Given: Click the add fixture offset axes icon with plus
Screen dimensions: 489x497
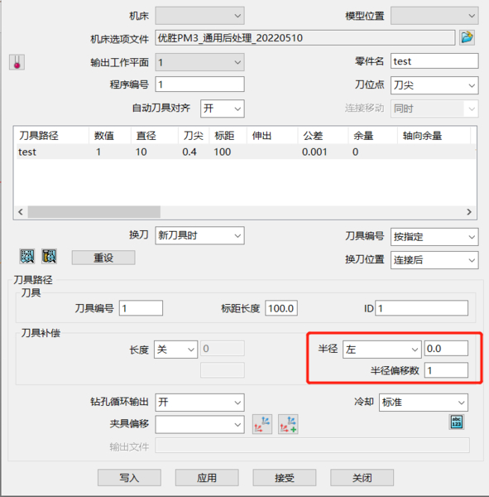Looking at the screenshot, I should pyautogui.click(x=288, y=424).
